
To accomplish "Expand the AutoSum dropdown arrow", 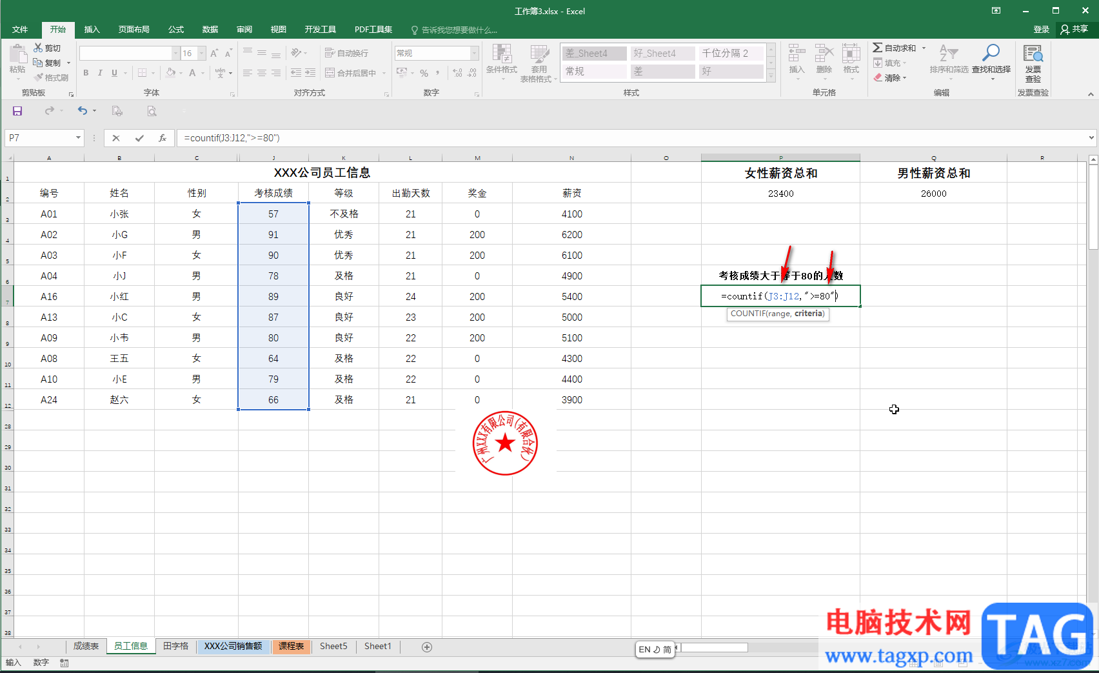I will (924, 48).
